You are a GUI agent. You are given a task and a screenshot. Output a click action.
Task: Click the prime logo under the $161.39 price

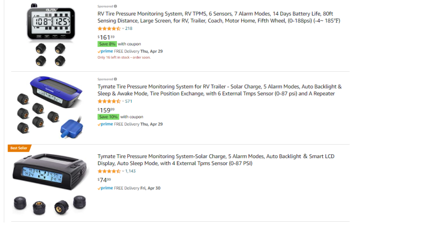(105, 51)
